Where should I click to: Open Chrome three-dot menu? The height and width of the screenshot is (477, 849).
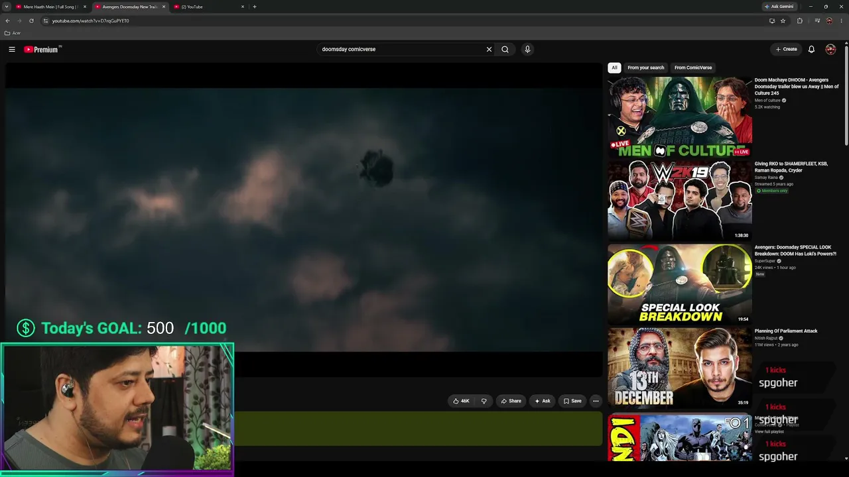(x=841, y=21)
